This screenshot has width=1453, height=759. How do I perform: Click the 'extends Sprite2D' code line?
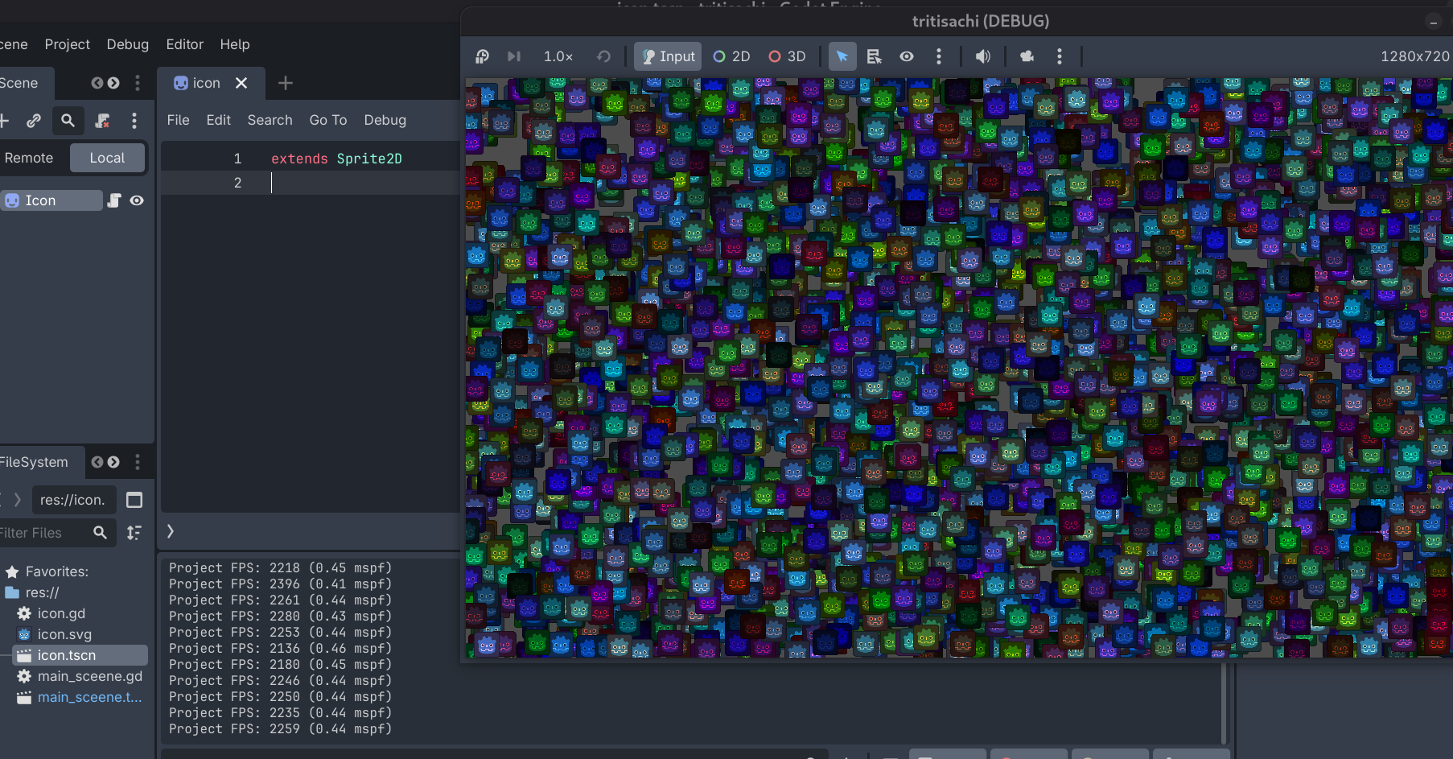[x=336, y=159]
